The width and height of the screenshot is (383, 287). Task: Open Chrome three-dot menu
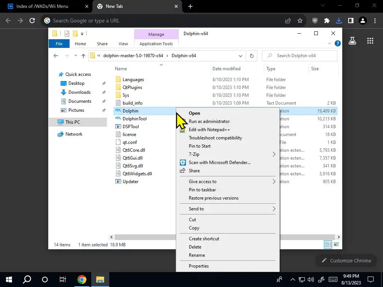pos(375,21)
